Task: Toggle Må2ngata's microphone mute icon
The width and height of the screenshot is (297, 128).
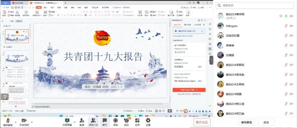Action: coord(286,26)
